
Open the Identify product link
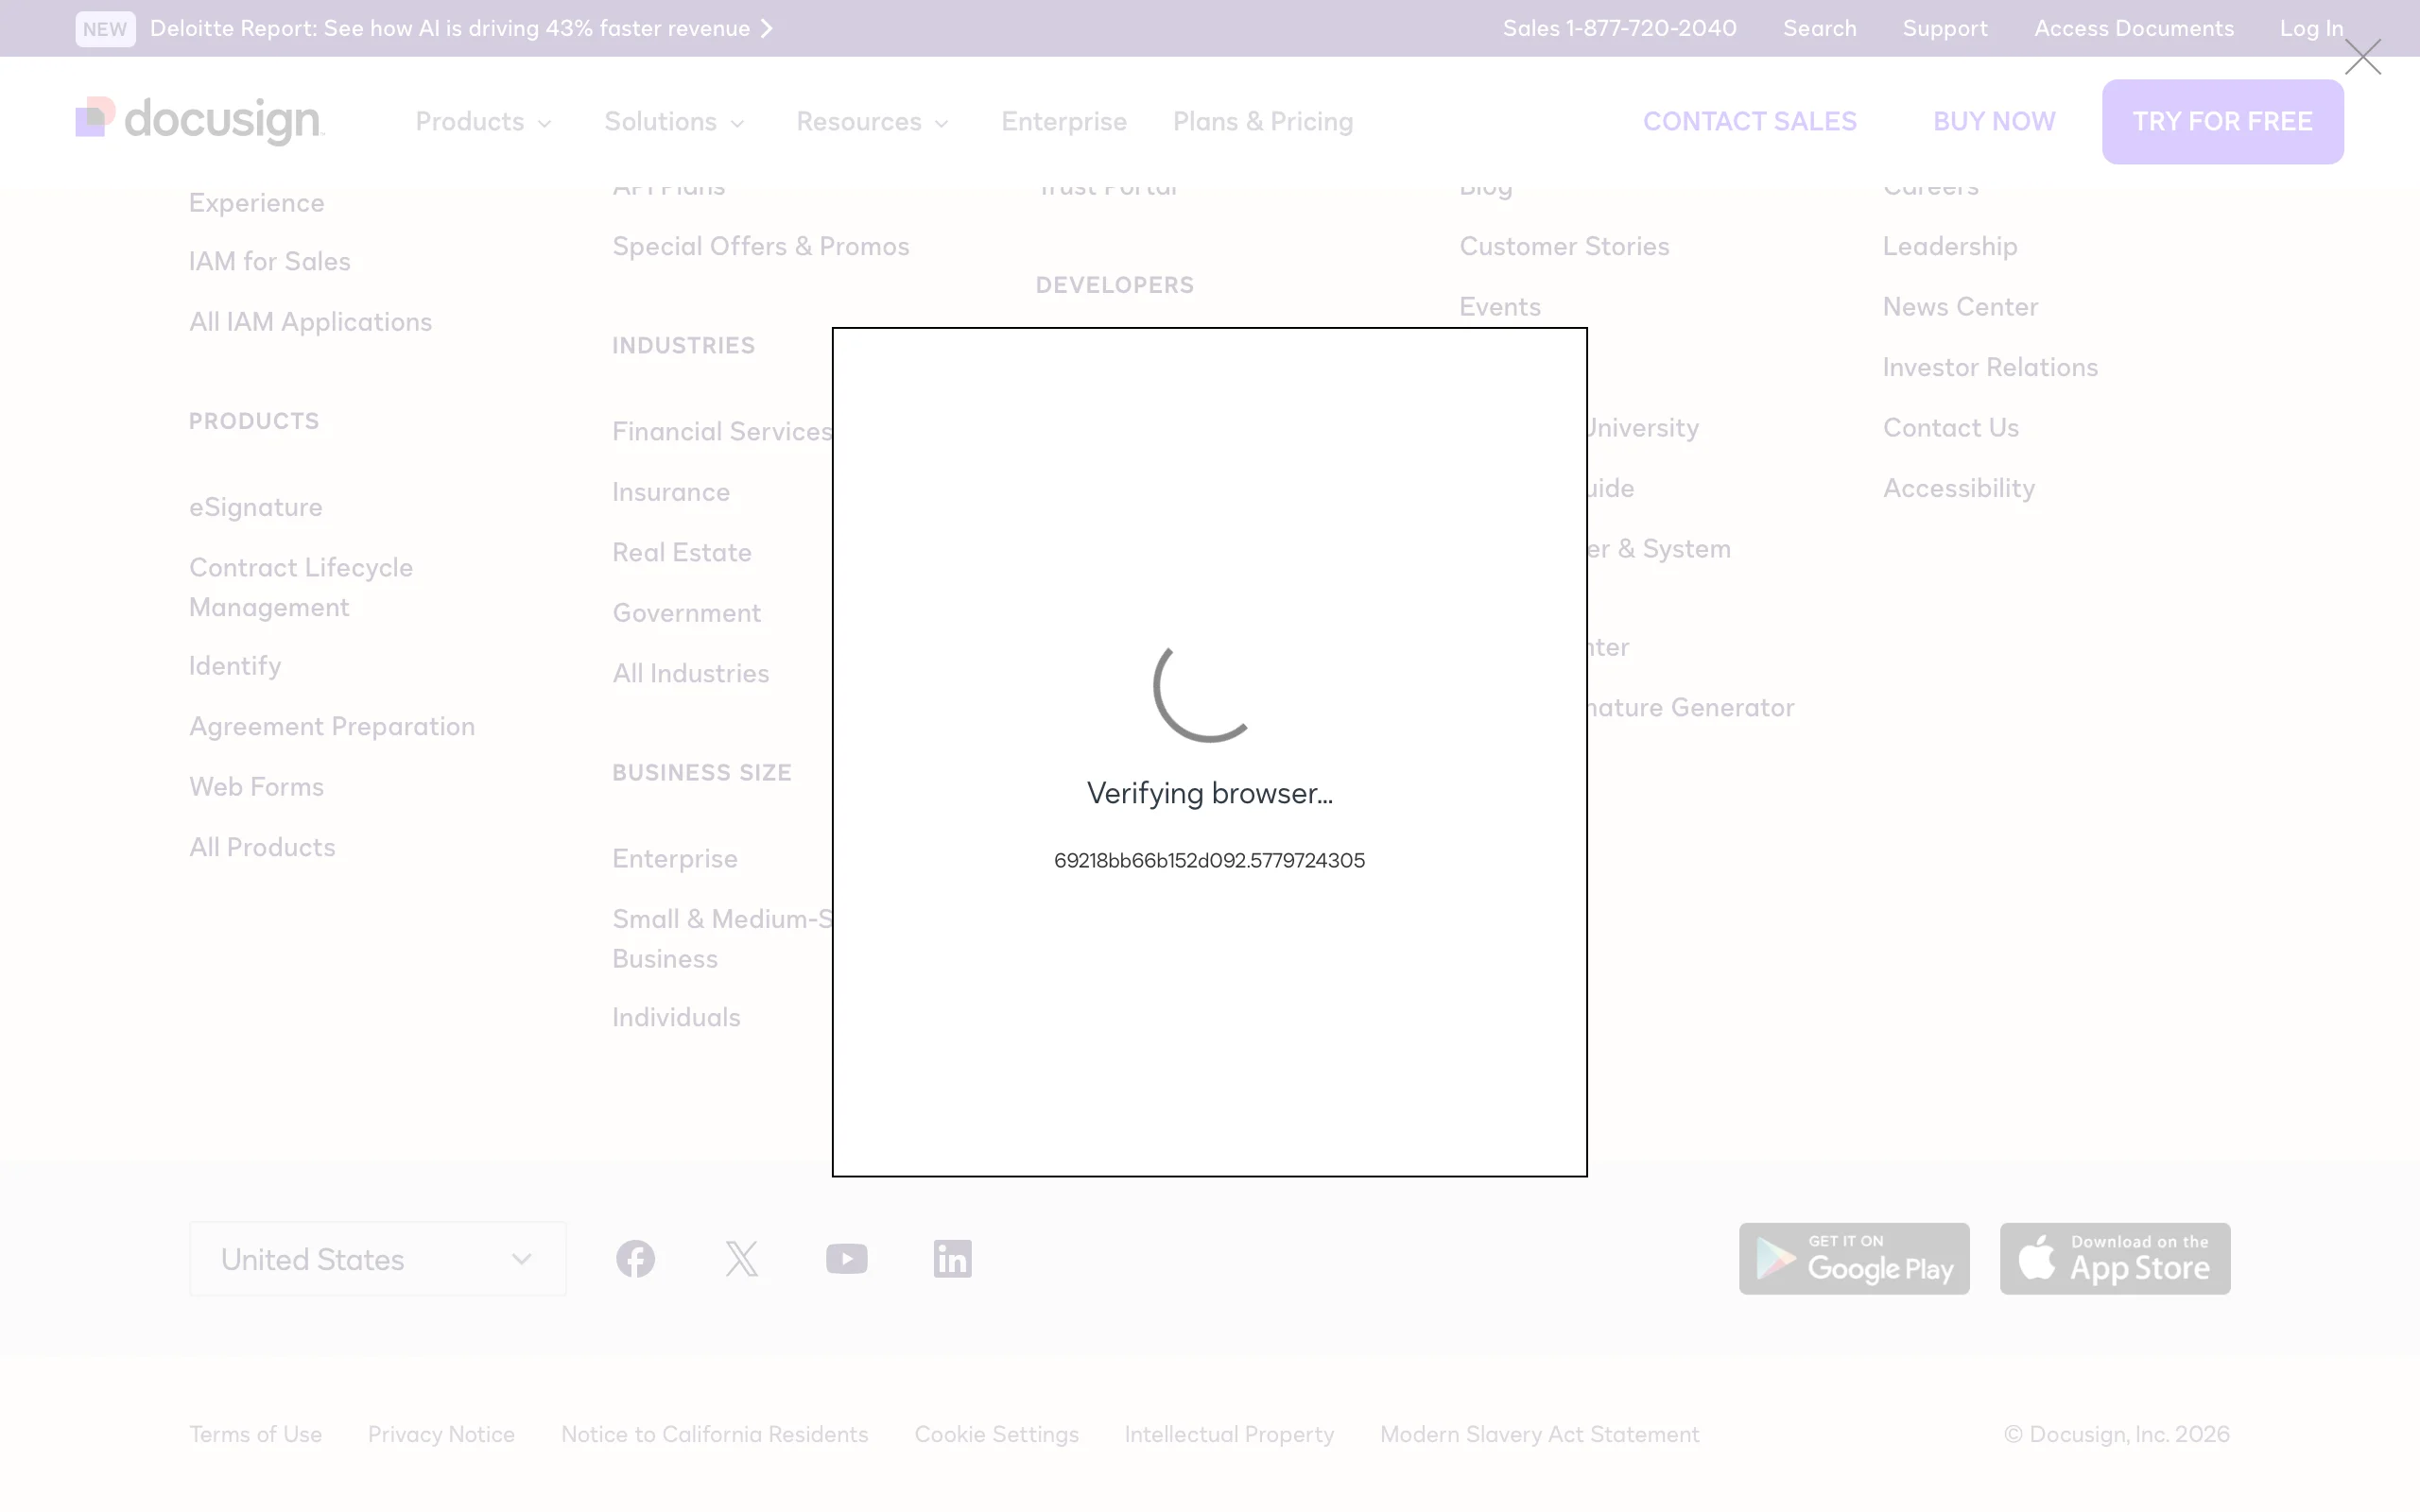point(235,666)
